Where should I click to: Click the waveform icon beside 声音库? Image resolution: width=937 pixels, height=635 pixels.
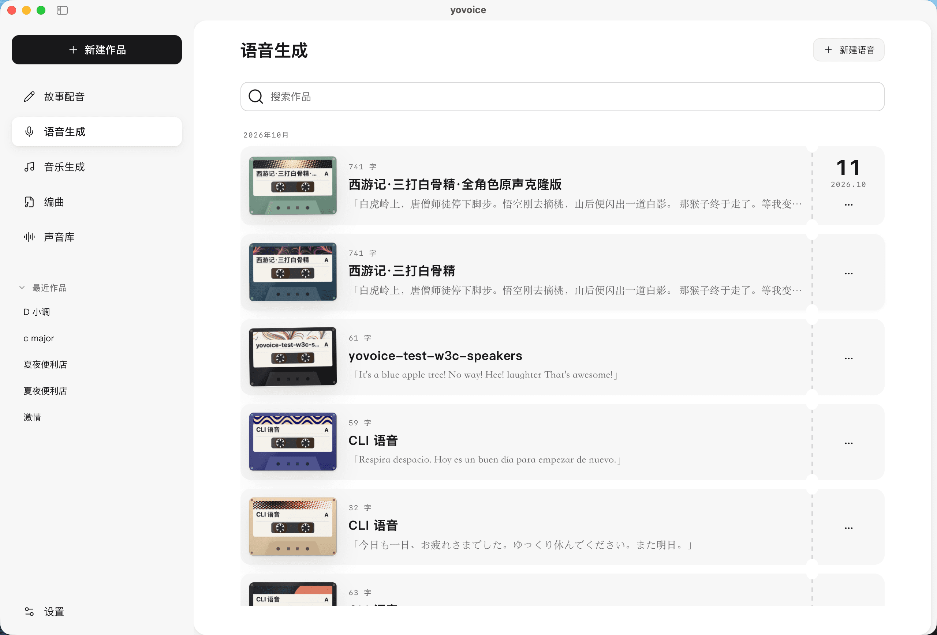pyautogui.click(x=29, y=237)
